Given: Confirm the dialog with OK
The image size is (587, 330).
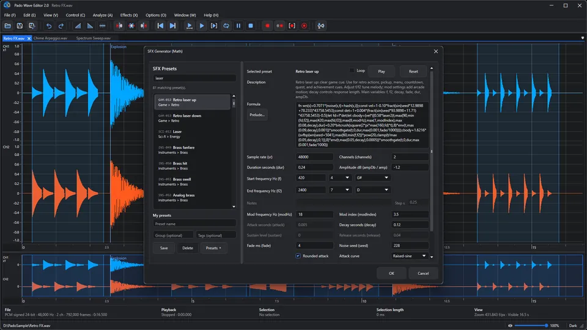Looking at the screenshot, I should coord(391,273).
